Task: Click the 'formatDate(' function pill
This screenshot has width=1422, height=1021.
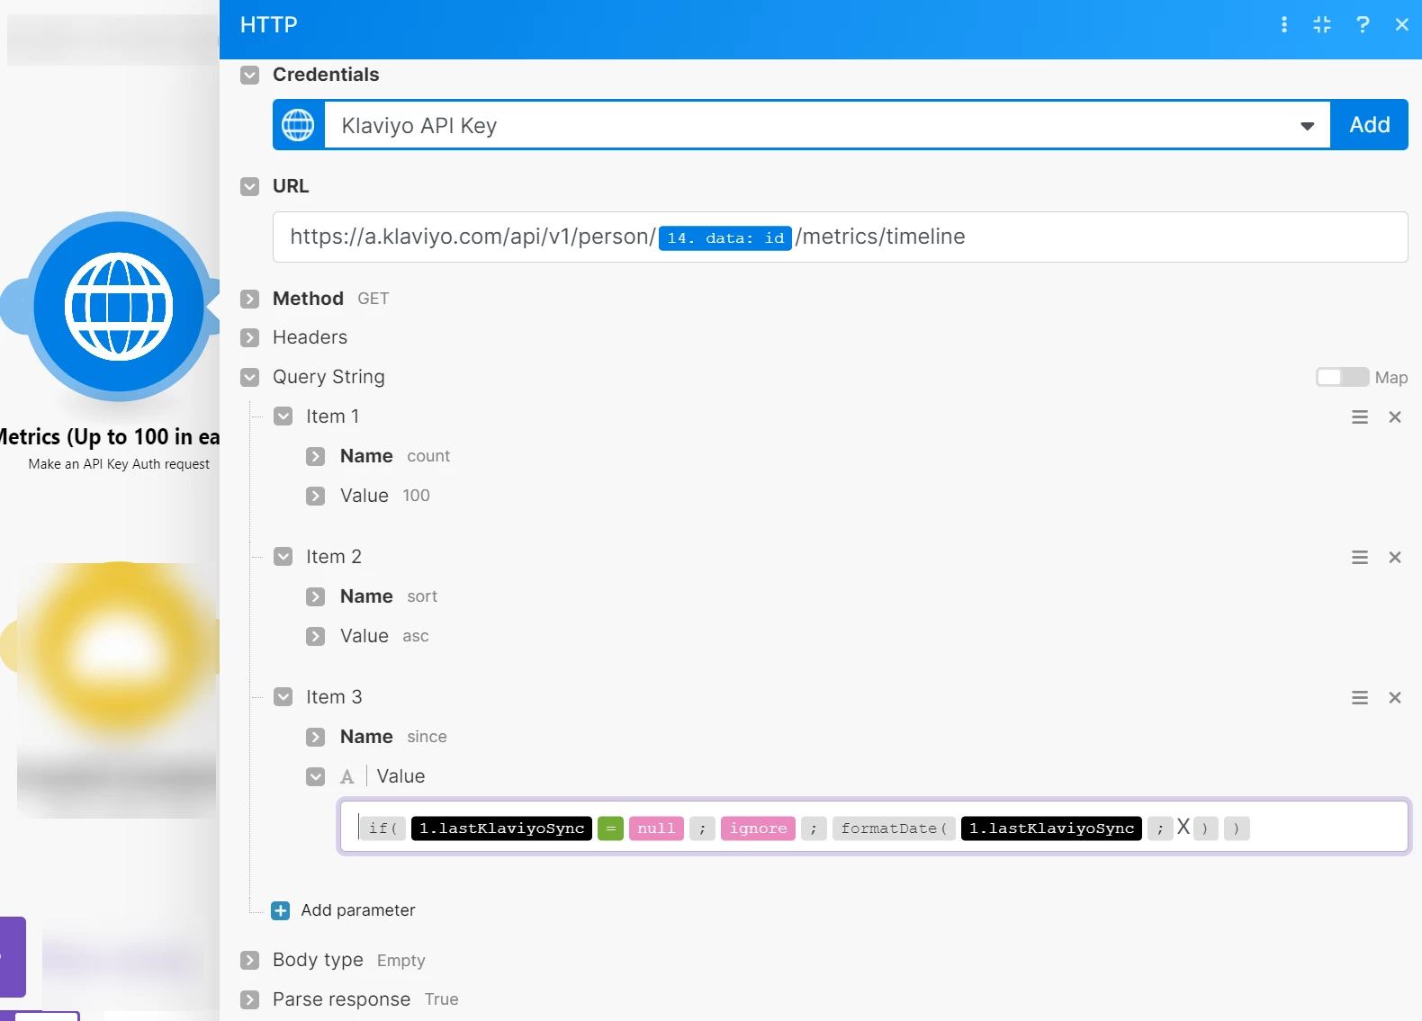Action: point(893,828)
